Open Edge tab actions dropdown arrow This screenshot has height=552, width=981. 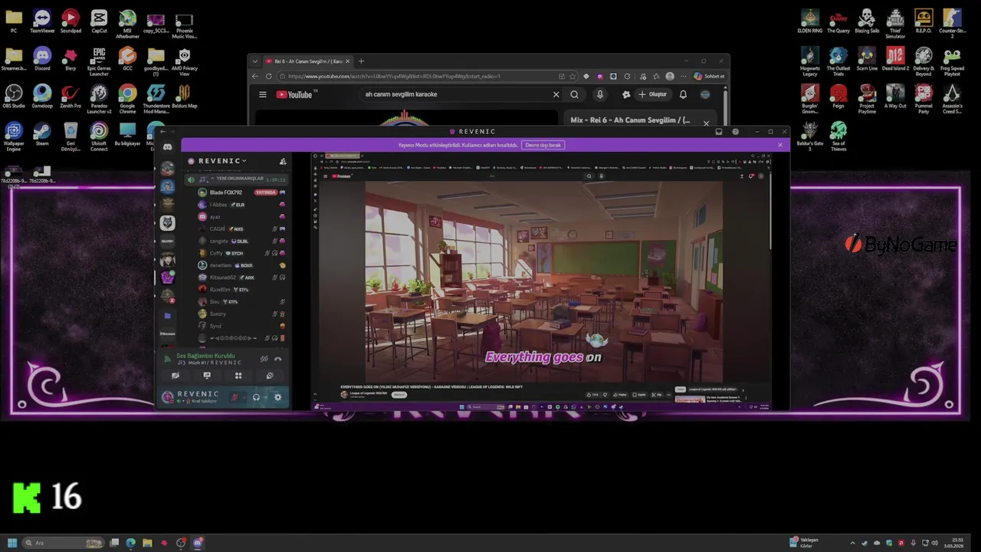tap(255, 61)
